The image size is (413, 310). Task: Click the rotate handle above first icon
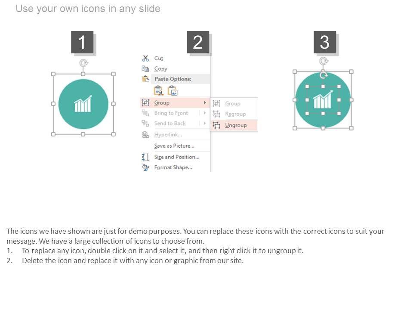click(84, 63)
